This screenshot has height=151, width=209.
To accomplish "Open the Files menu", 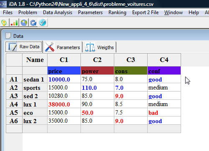I will pos(8,12).
